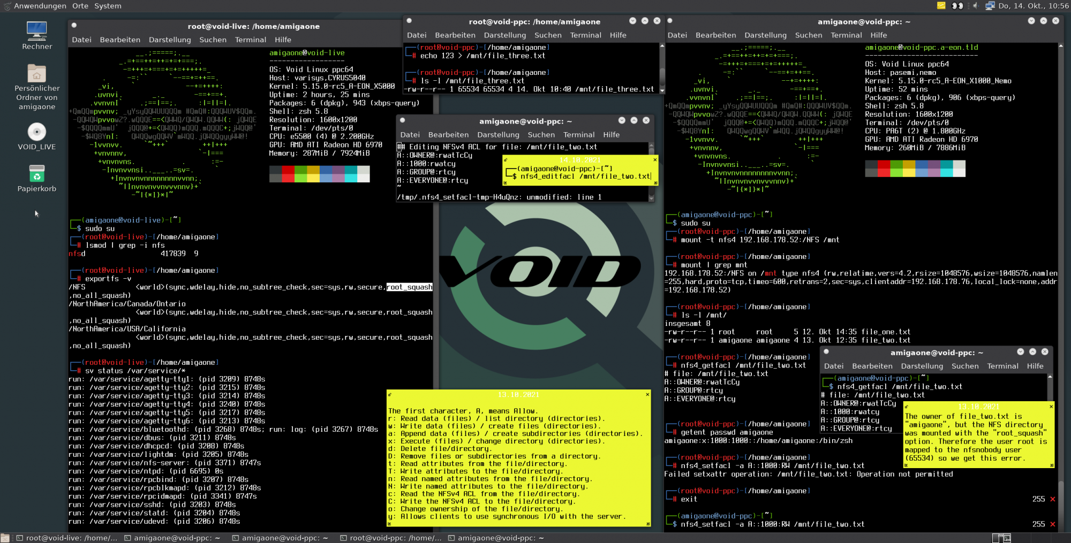The height and width of the screenshot is (543, 1071).
Task: Click the 'echo 123 > /mnt/file_three.txt' command
Action: pos(482,56)
